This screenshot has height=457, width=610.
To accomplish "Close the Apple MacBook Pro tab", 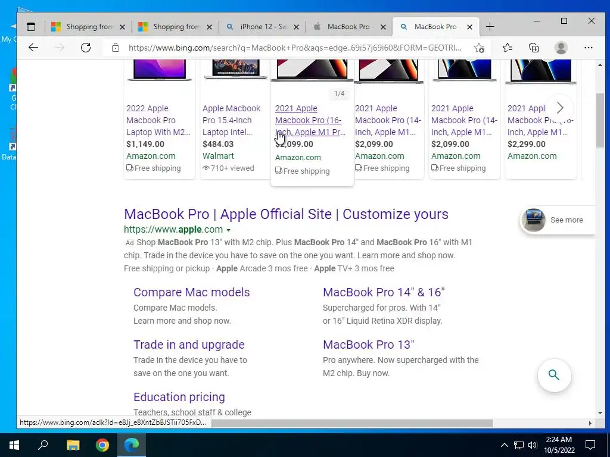I will 383,27.
